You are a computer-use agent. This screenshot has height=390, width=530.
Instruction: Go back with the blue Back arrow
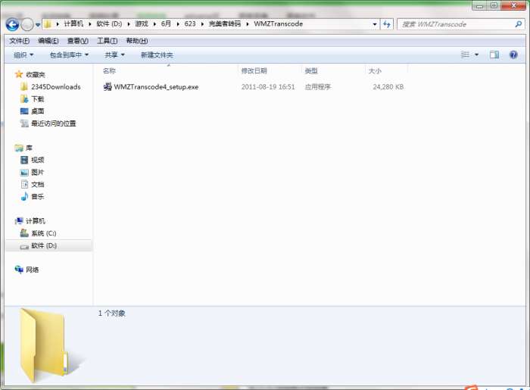coord(13,24)
